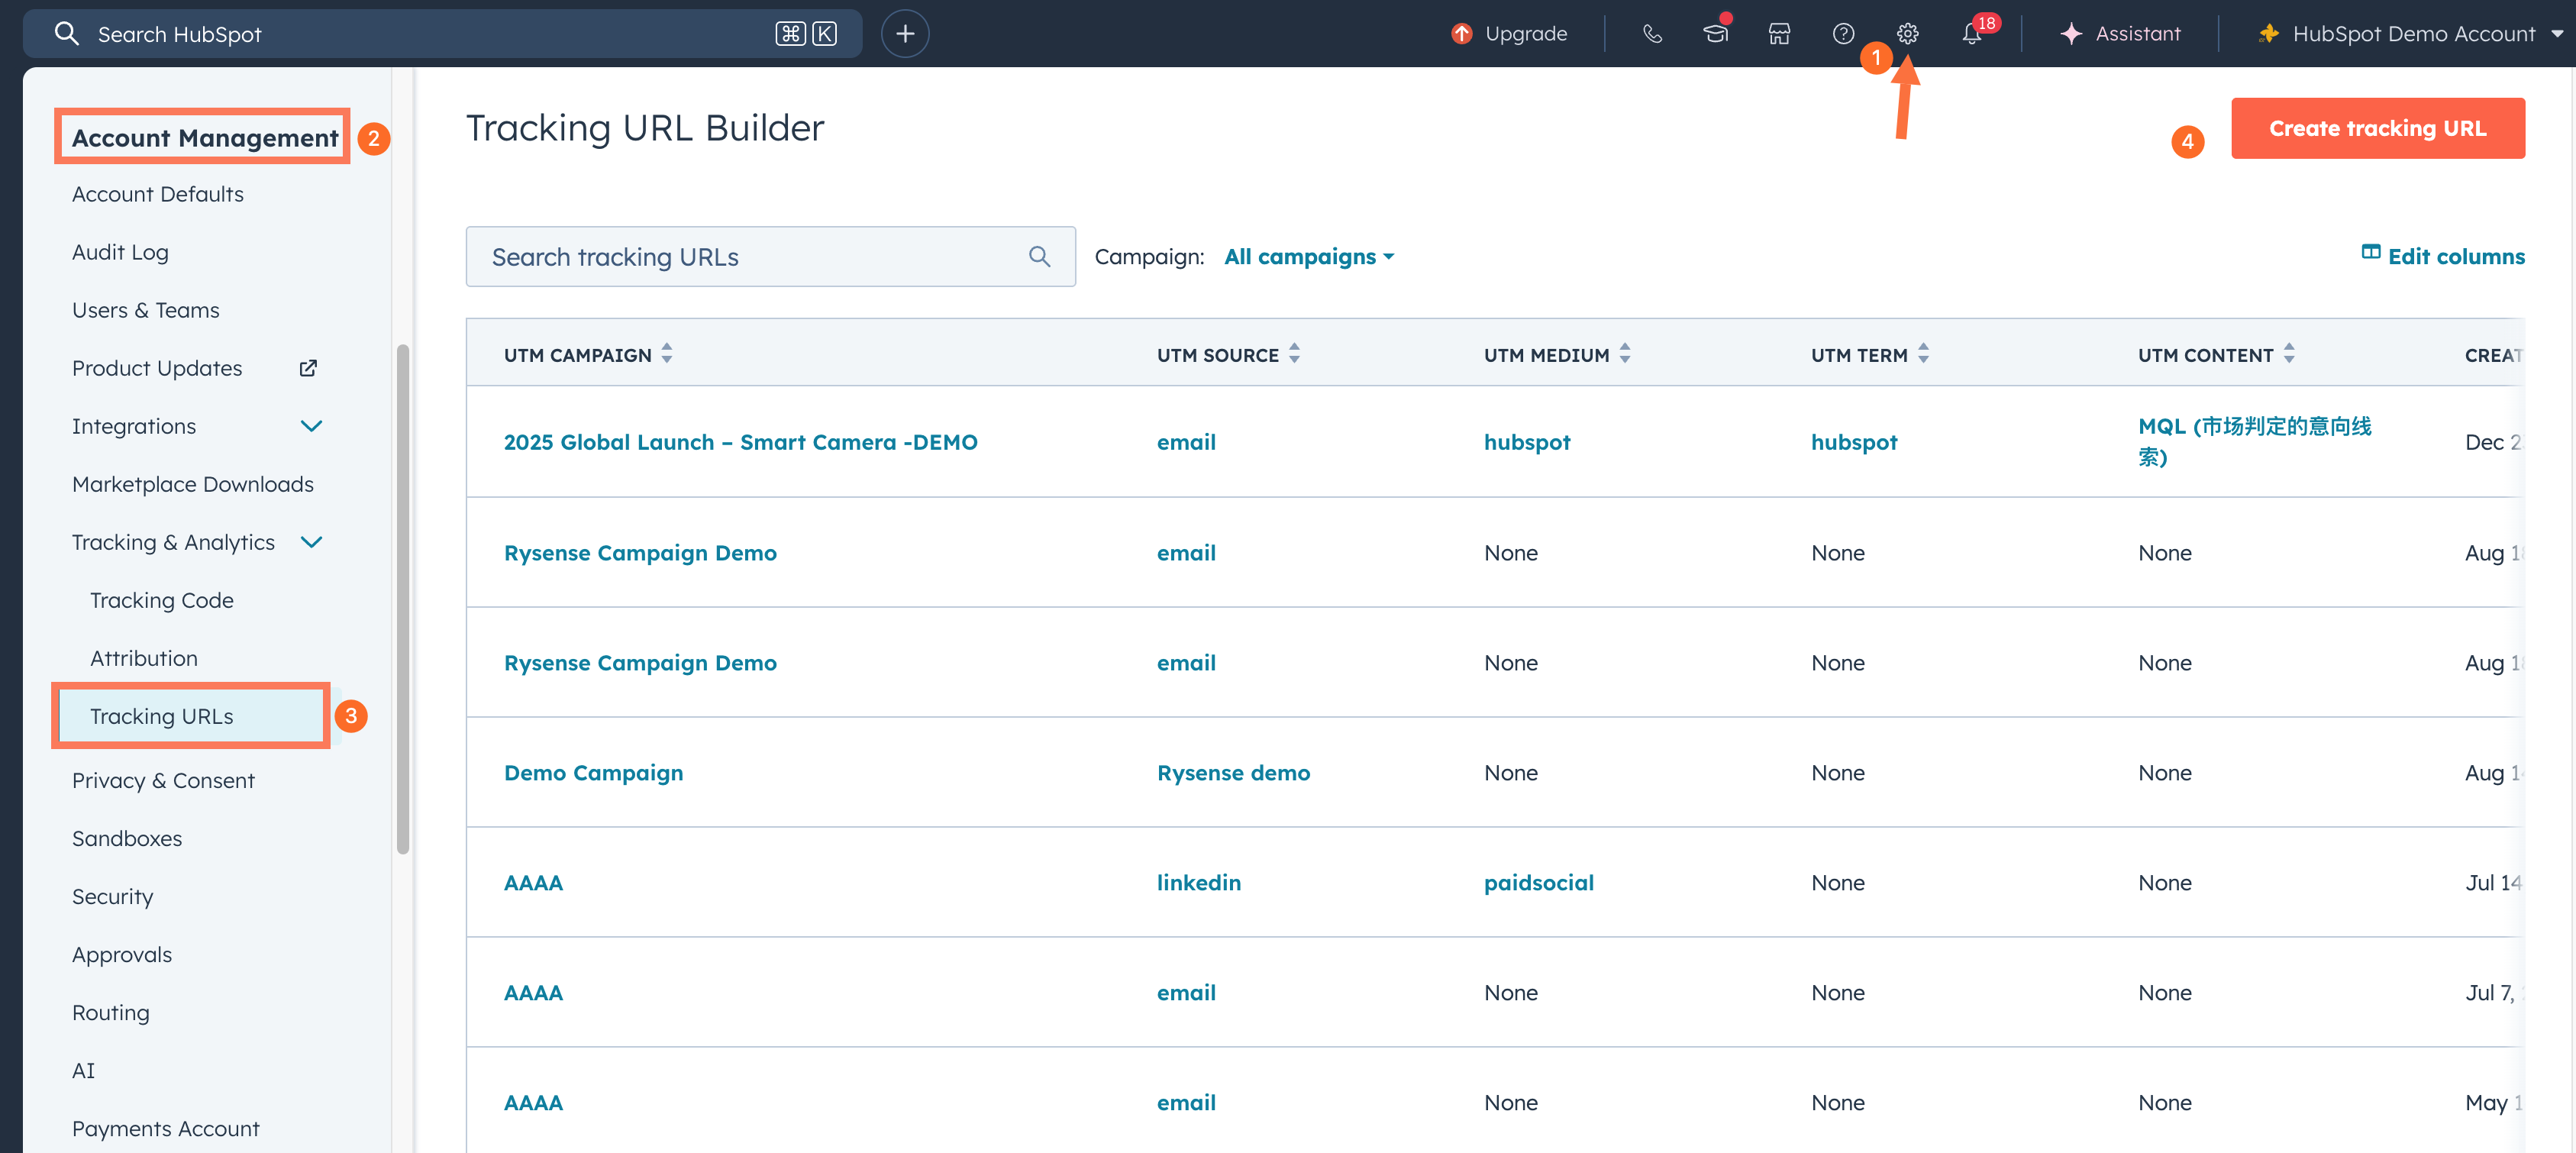Open HubSpot Academy graduation cap icon

1715,34
